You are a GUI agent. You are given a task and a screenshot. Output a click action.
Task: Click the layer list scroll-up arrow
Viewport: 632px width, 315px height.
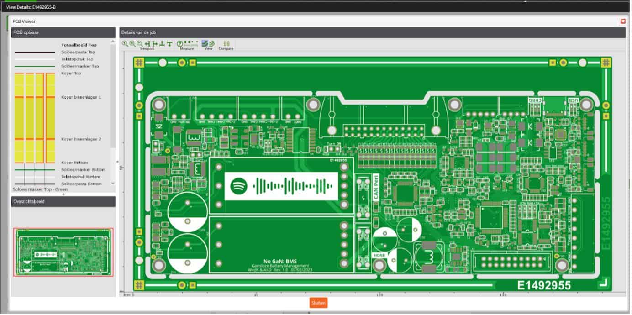pyautogui.click(x=112, y=42)
